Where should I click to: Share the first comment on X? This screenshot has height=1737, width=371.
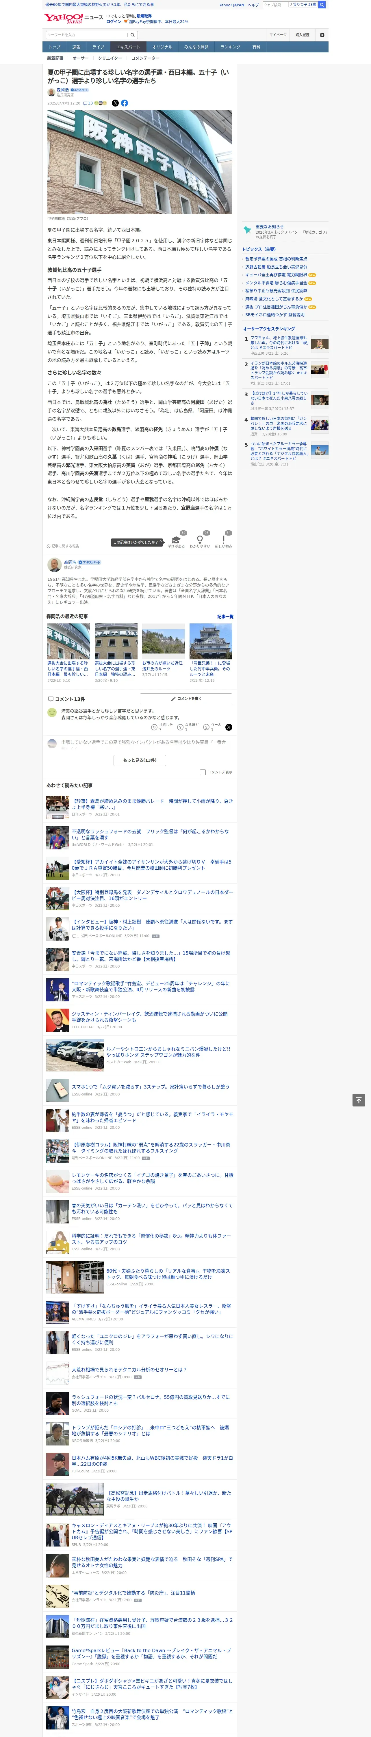click(x=228, y=727)
